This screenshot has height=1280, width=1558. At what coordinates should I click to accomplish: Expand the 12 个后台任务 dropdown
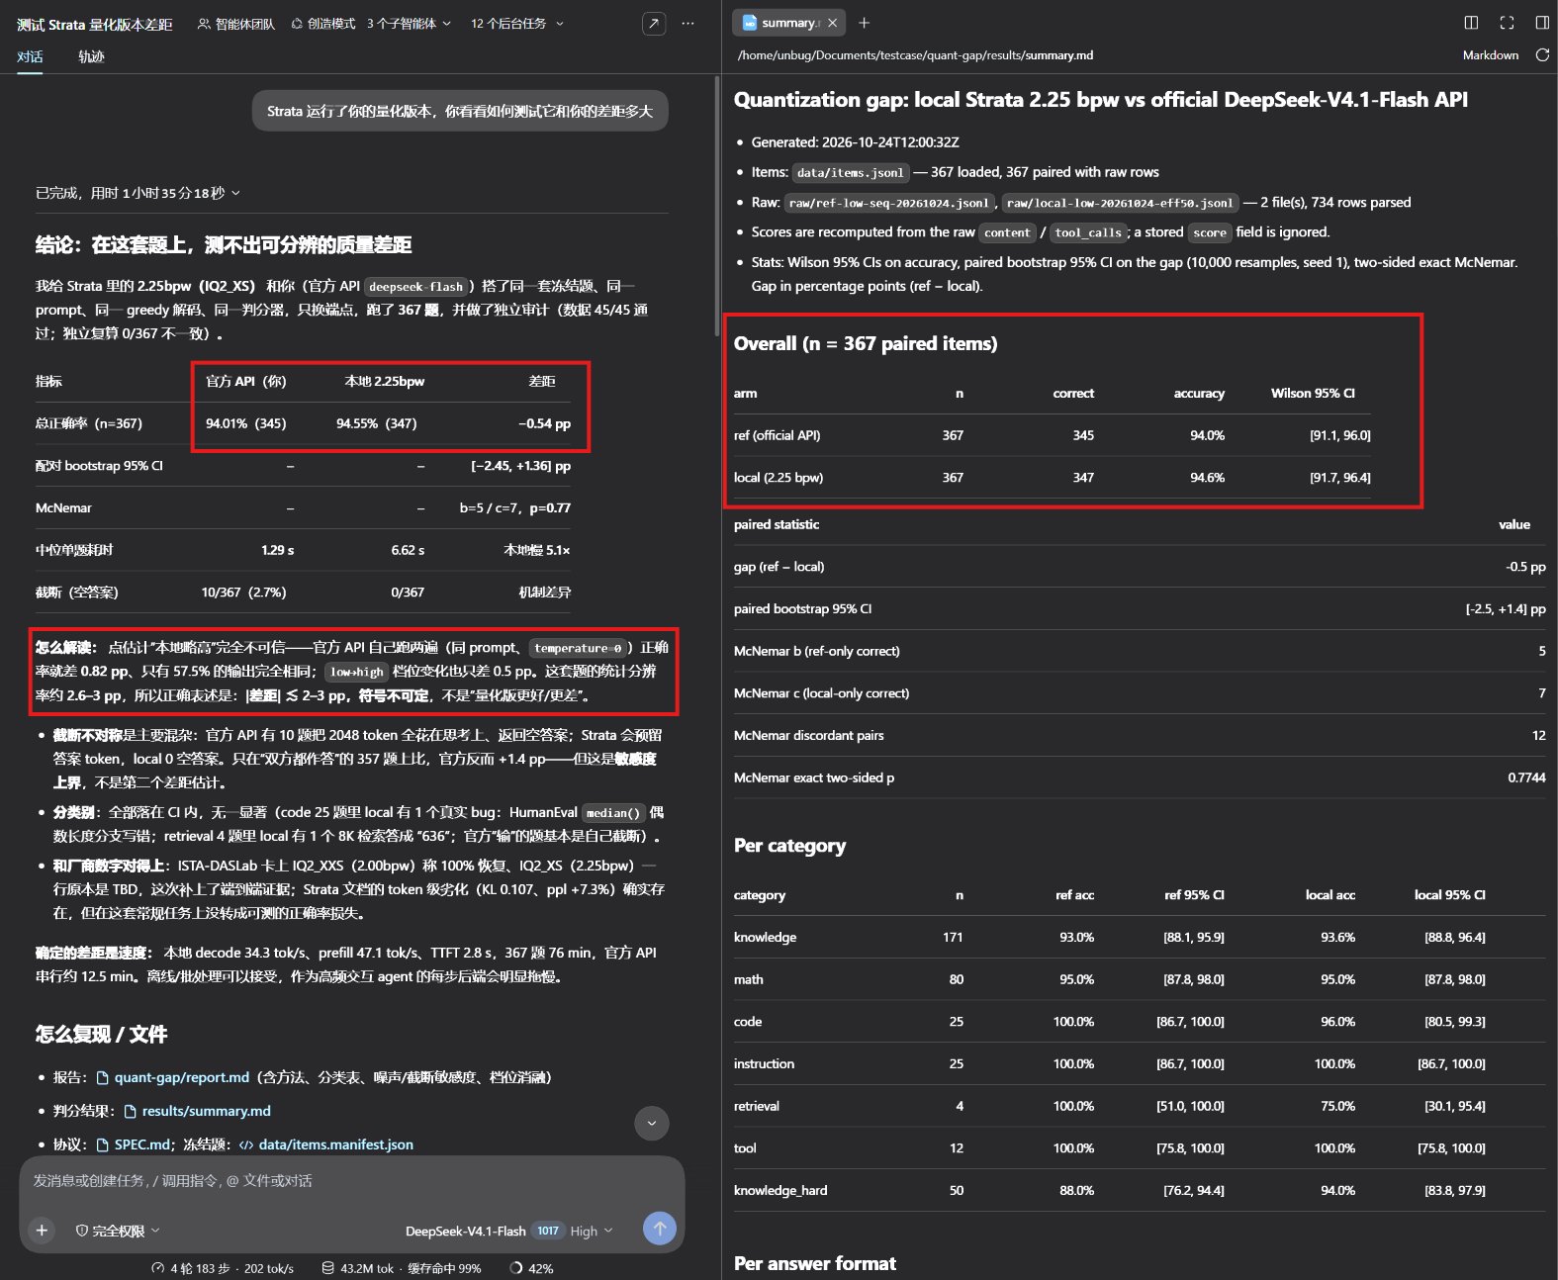[x=516, y=24]
